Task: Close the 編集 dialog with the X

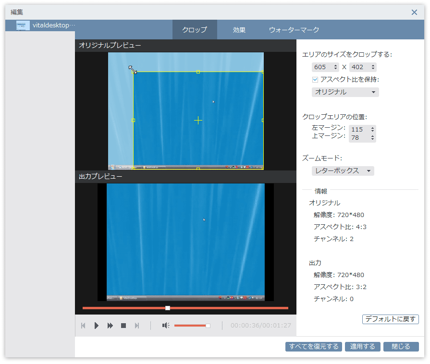Action: click(414, 12)
